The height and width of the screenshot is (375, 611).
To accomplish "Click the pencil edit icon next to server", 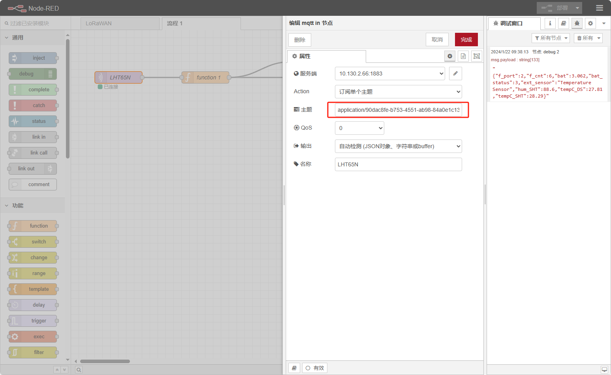I will 455,73.
